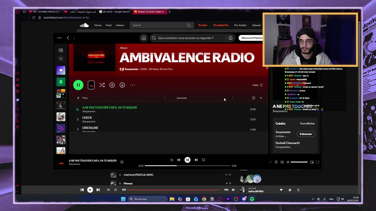Seek in the Spotify track progress bar

[187, 166]
